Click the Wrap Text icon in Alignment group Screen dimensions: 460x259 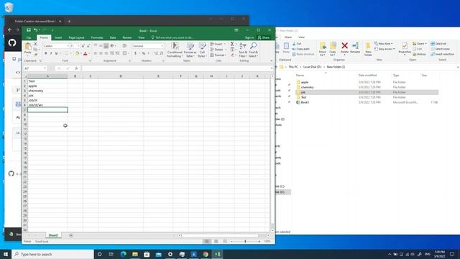pos(124,46)
